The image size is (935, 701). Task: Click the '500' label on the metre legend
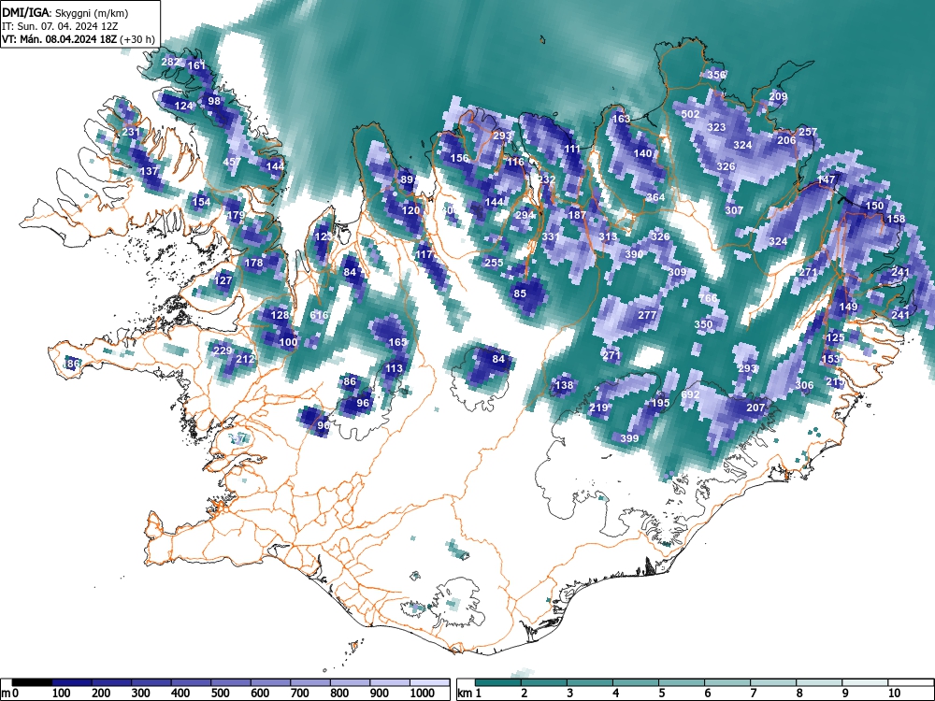click(x=221, y=694)
